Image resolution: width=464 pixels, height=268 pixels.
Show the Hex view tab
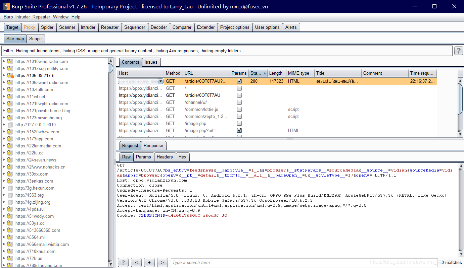click(182, 157)
